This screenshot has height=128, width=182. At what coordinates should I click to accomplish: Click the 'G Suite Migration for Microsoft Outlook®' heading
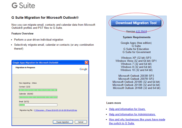coord(45,18)
